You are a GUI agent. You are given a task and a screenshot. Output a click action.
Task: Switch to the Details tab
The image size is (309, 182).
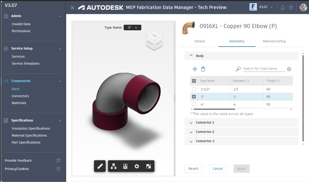point(200,41)
